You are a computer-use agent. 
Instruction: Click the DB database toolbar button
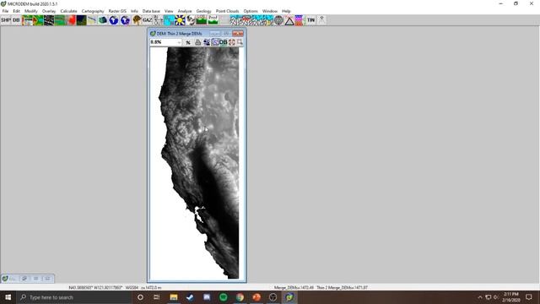pyautogui.click(x=16, y=20)
